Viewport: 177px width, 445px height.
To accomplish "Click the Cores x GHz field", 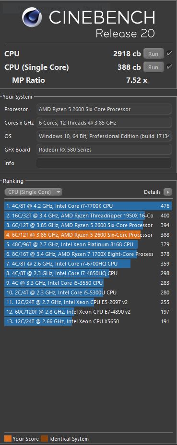I will tap(104, 123).
